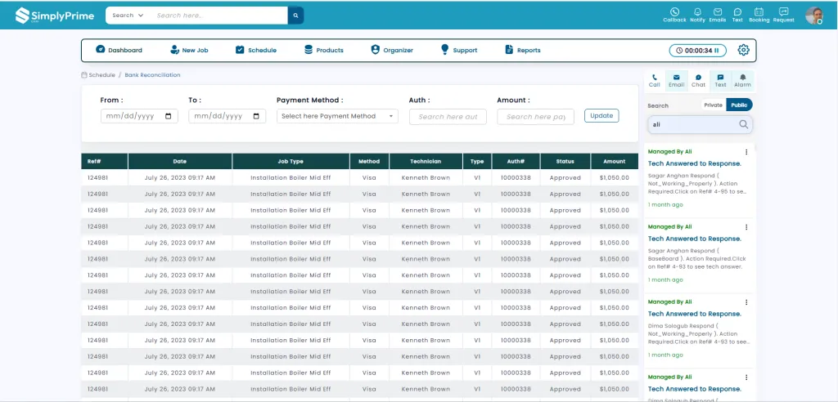Switch to the Email tab
838x402 pixels.
coord(676,81)
